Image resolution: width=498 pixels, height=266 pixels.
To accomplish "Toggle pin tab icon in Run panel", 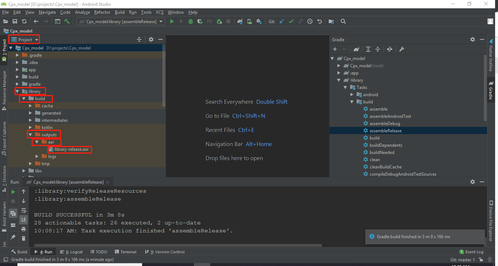I will [x=13, y=237].
